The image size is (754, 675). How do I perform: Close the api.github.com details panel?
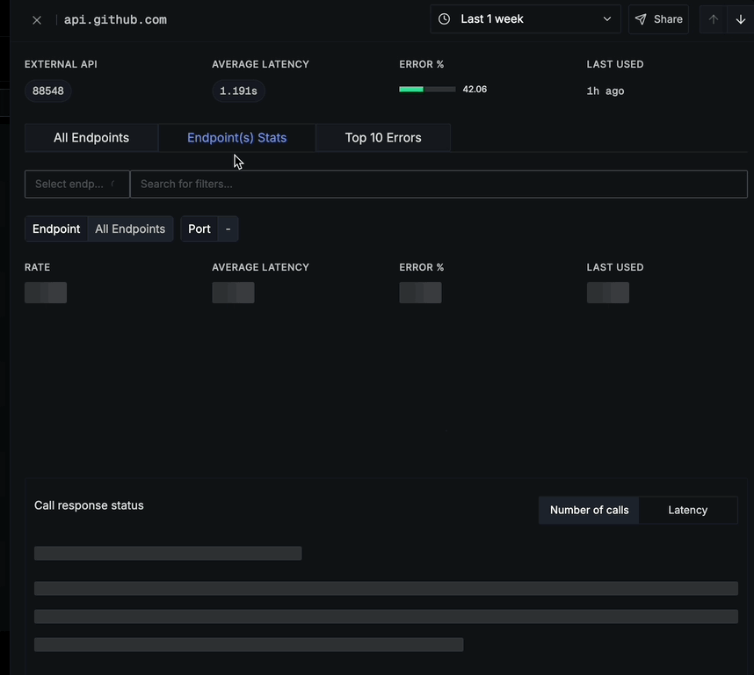[x=37, y=20]
